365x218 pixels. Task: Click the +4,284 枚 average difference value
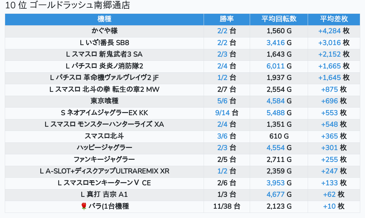tap(334, 31)
